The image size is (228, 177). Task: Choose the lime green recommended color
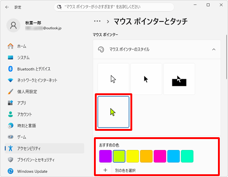click(119, 156)
